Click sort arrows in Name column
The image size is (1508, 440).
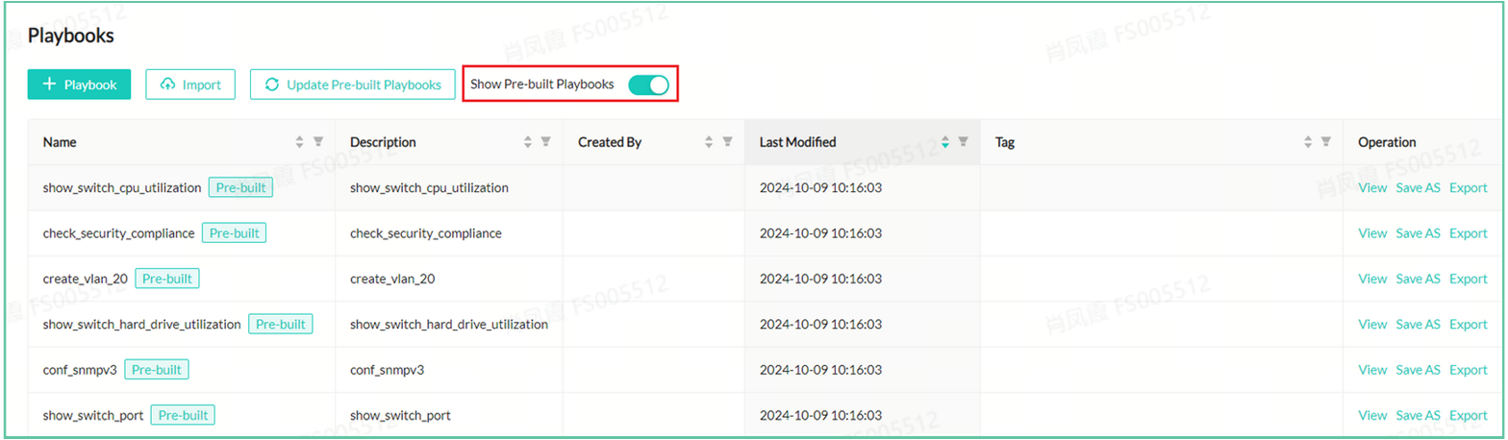[x=300, y=142]
